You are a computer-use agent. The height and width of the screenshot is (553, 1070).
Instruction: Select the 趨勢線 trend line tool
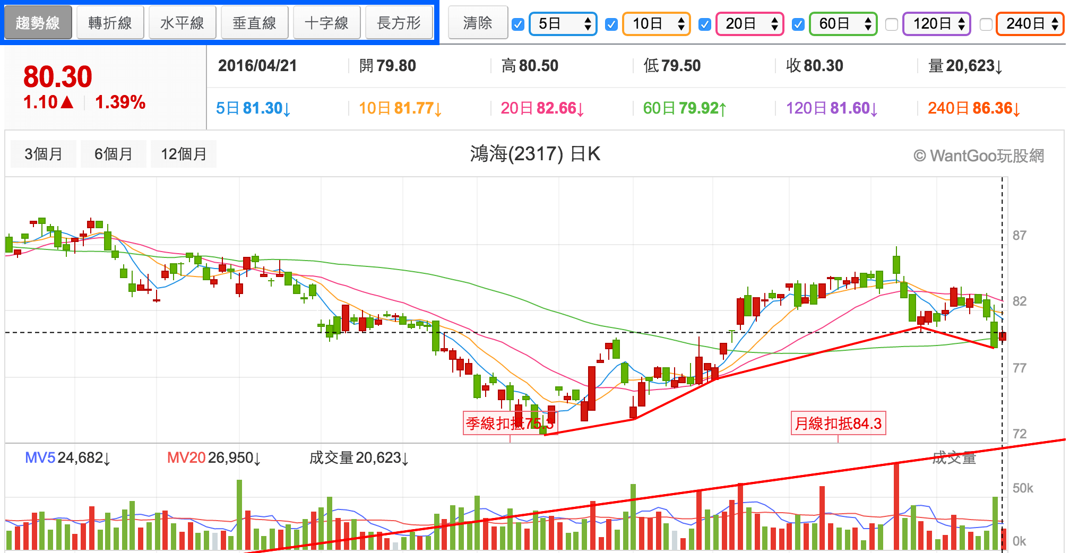pyautogui.click(x=38, y=23)
